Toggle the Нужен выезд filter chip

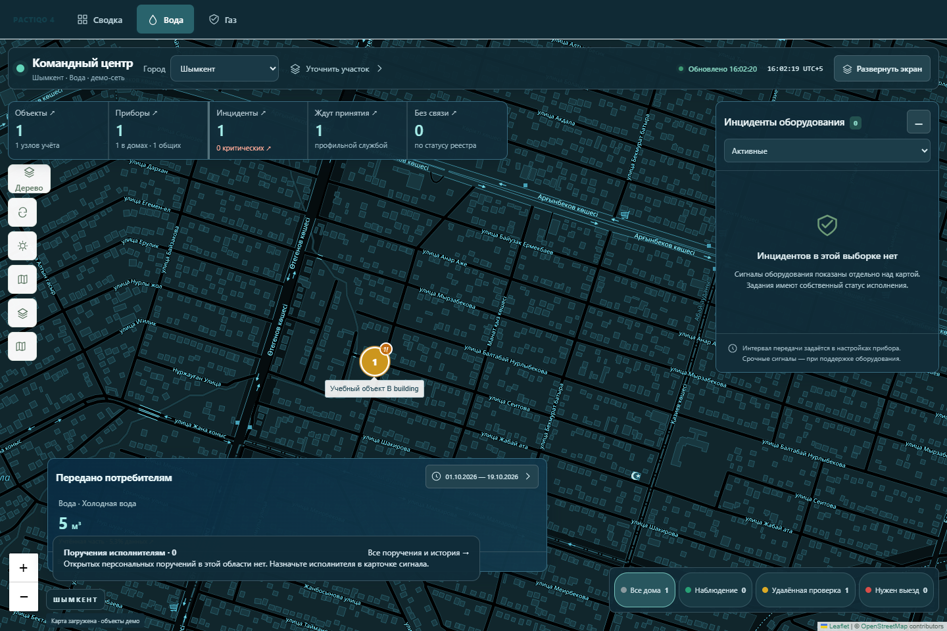(x=896, y=590)
